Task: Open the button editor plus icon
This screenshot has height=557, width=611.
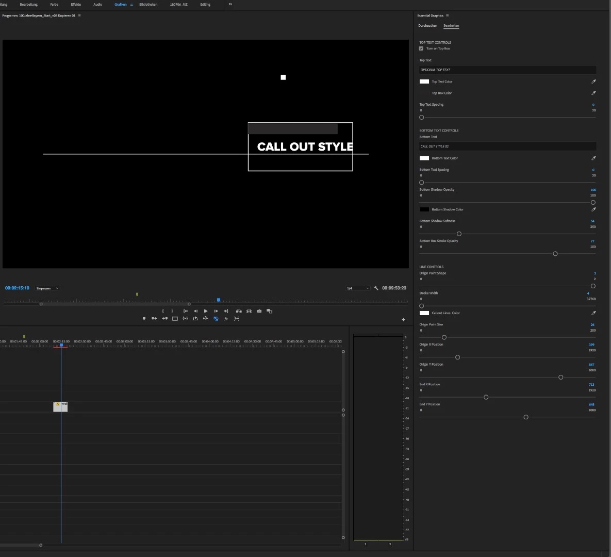Action: tap(403, 320)
